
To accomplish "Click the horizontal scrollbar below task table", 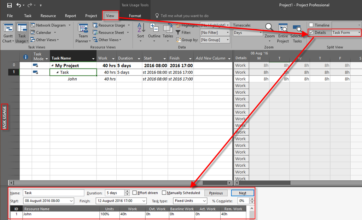I will click(120, 183).
